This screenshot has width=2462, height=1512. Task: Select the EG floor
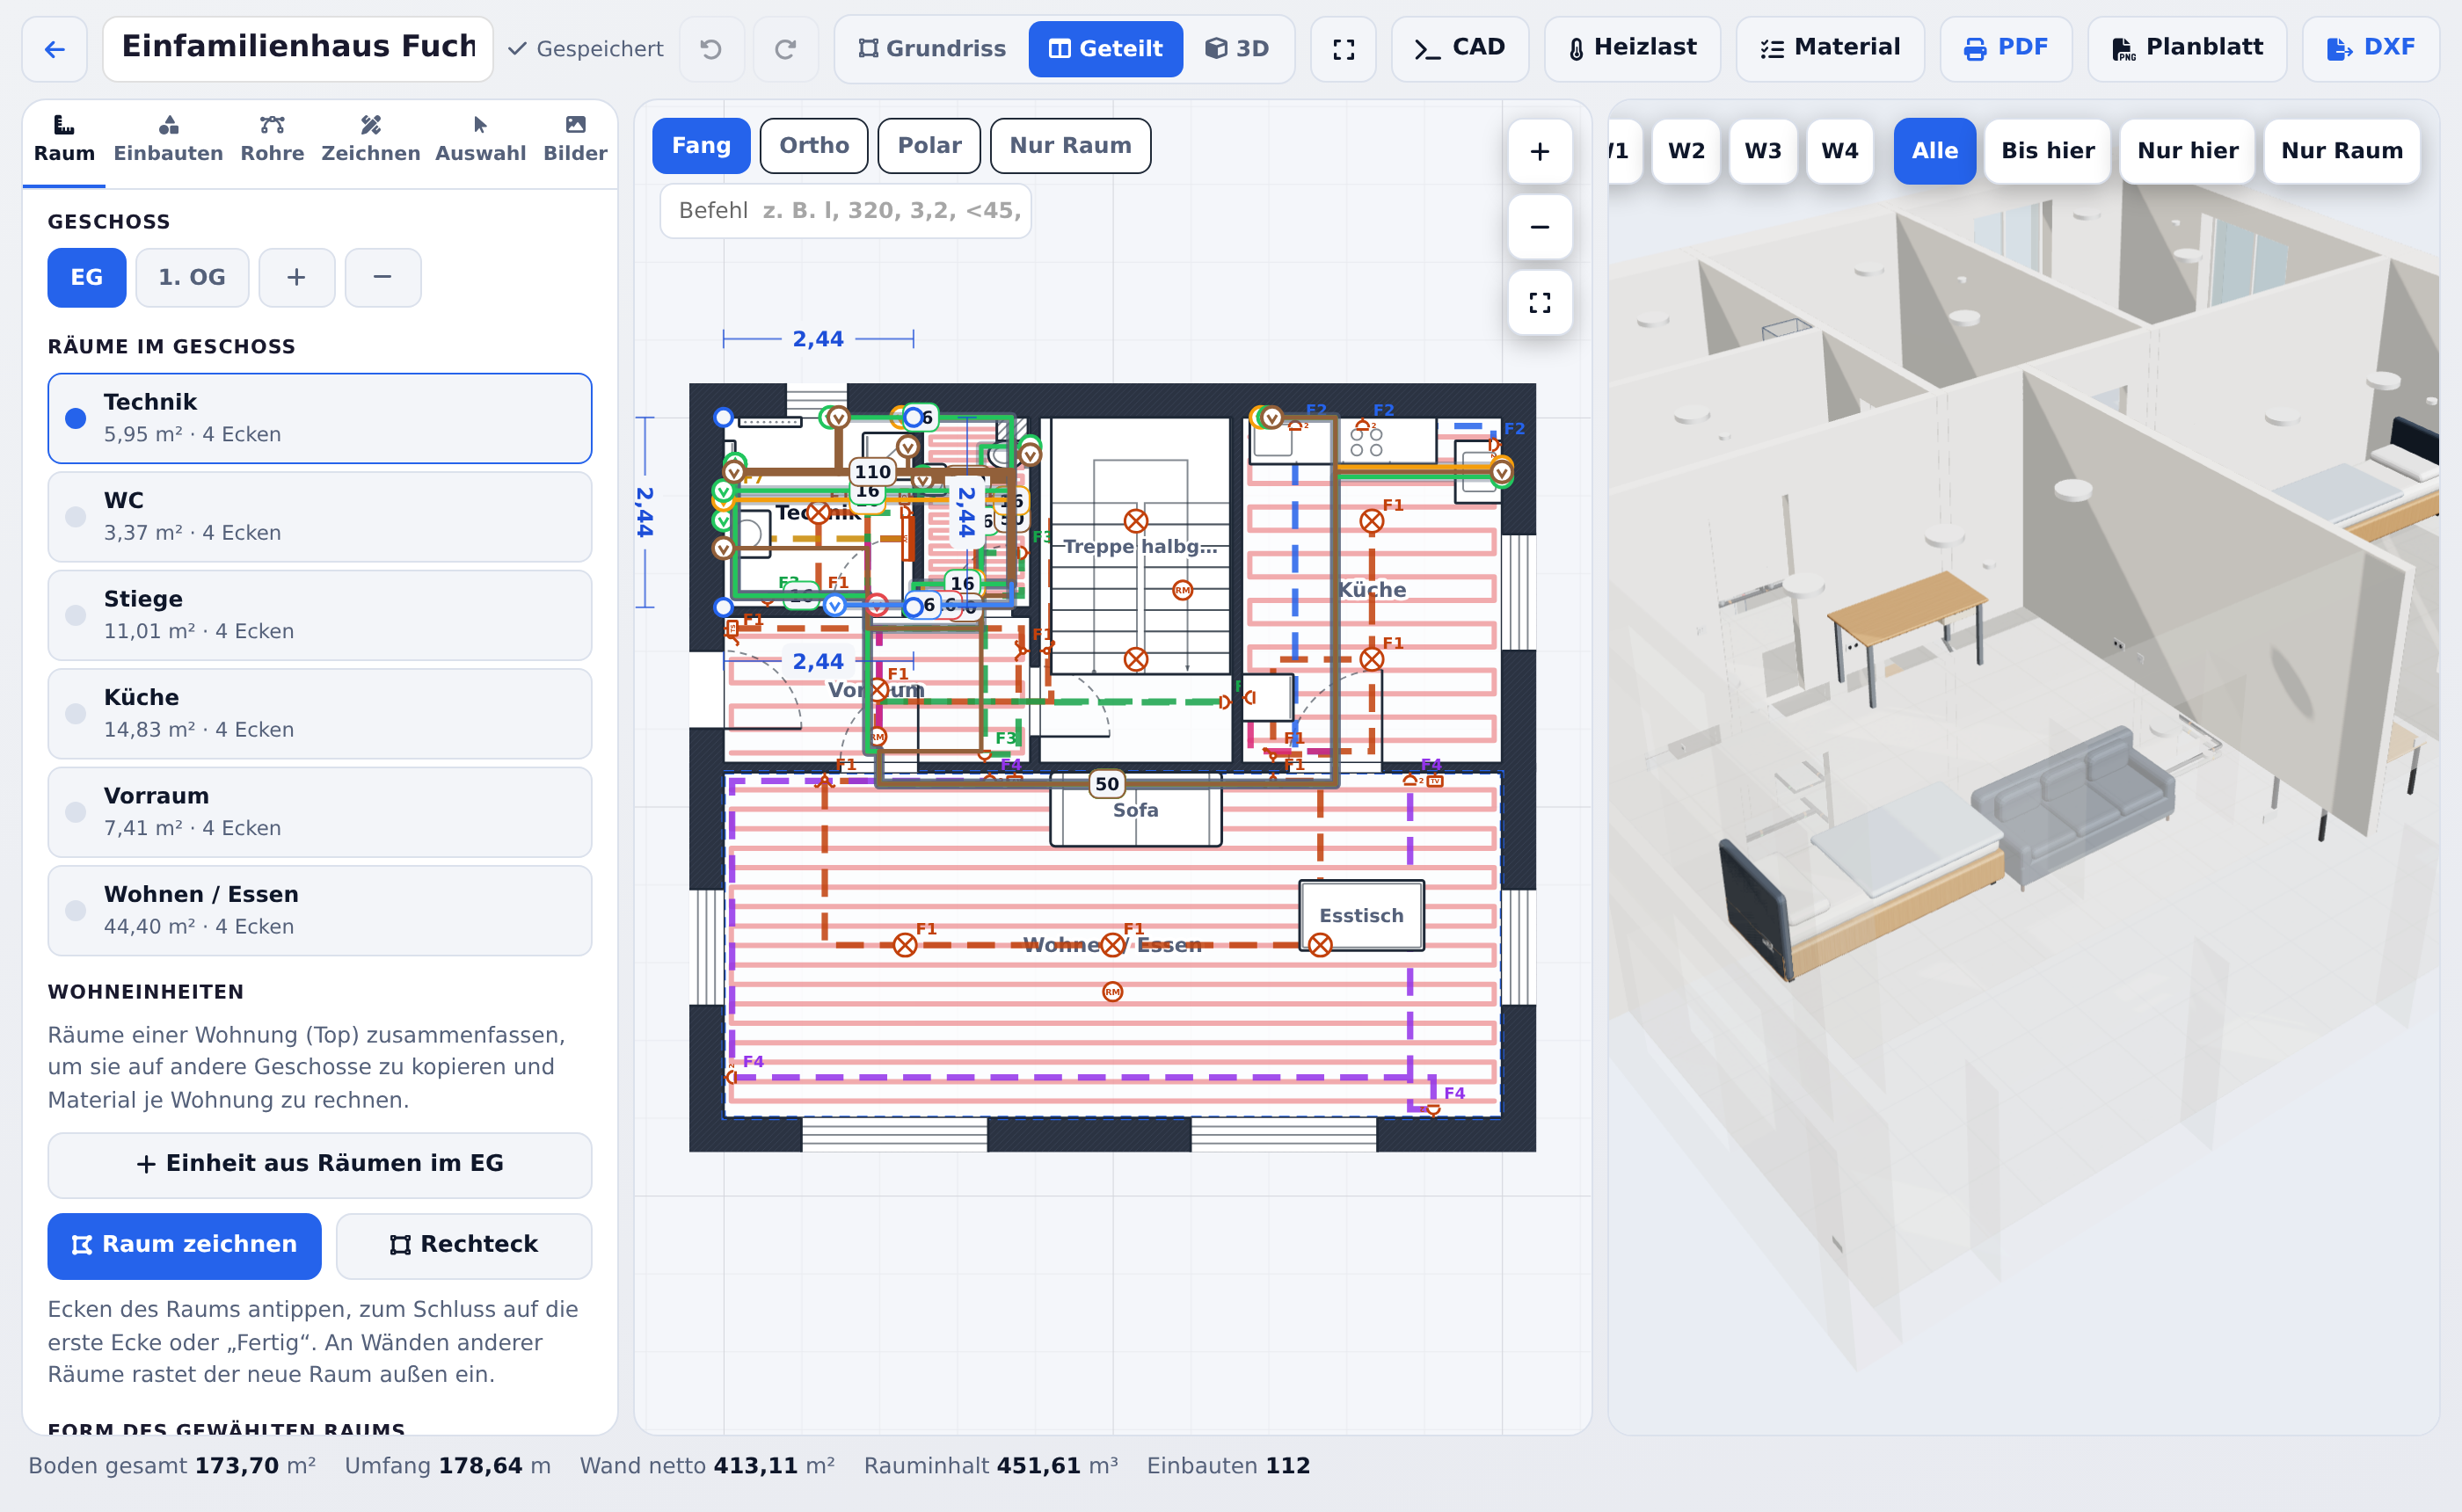click(87, 277)
